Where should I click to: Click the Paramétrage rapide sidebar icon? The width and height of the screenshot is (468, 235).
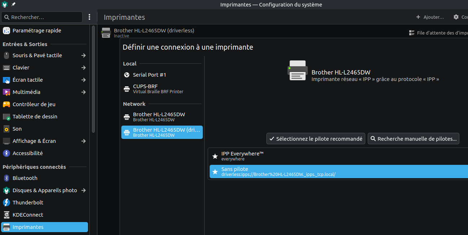click(x=6, y=31)
